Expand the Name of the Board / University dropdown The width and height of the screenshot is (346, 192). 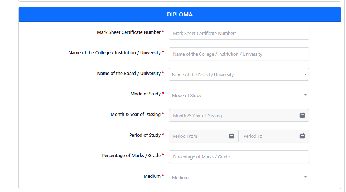click(x=239, y=75)
